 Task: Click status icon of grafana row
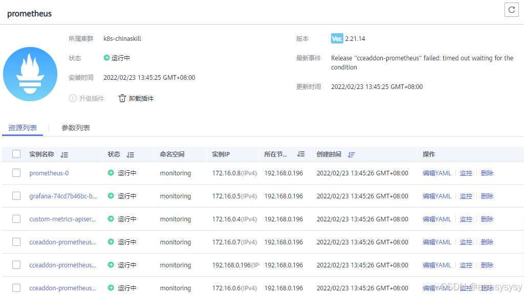111,196
